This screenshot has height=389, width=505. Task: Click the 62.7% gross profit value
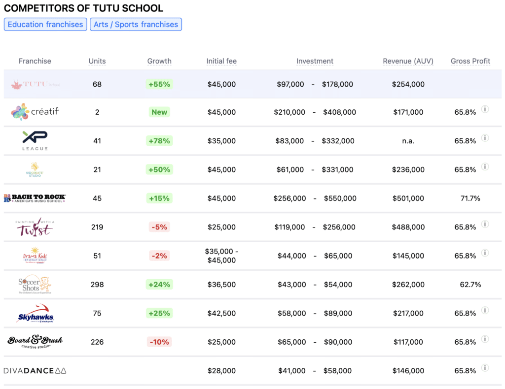[470, 285]
